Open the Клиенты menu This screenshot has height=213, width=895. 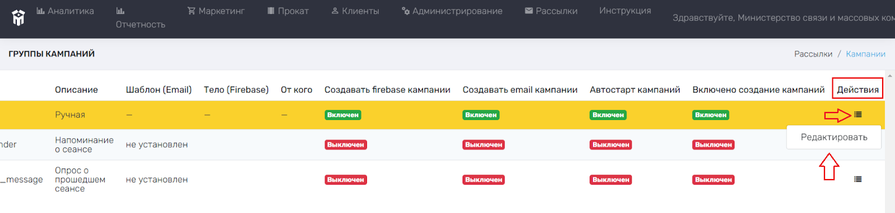click(355, 11)
